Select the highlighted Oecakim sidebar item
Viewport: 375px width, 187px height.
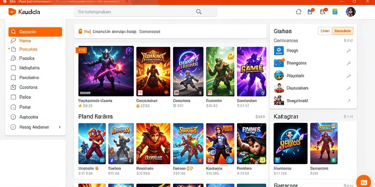35,32
